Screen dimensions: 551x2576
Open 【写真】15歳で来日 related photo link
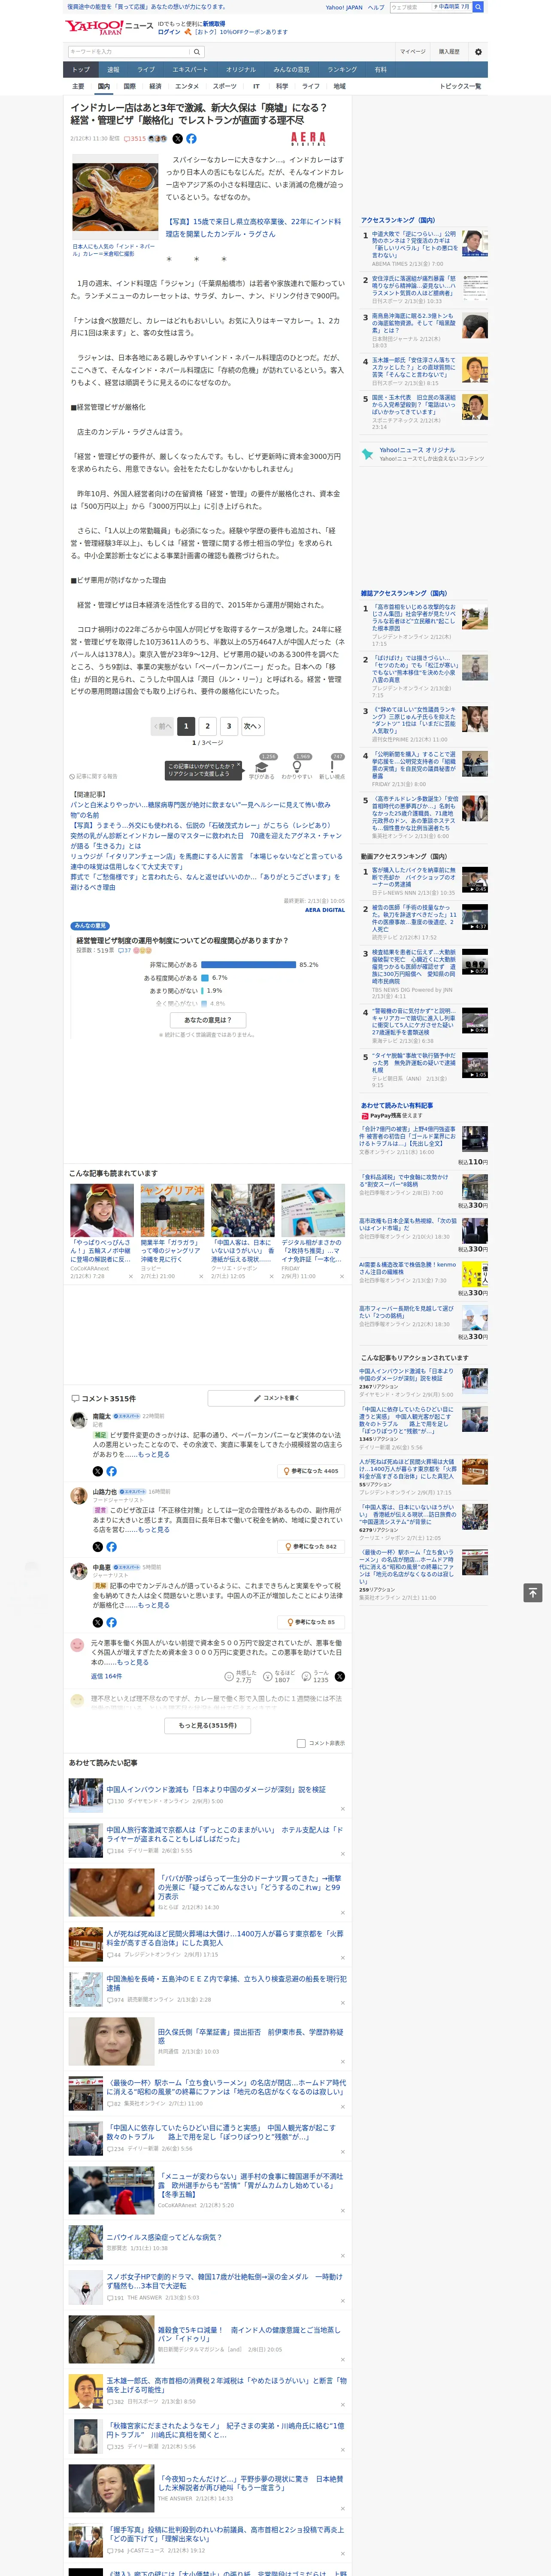(253, 228)
